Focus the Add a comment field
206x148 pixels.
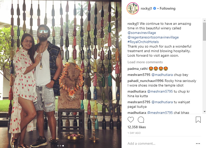pyautogui.click(x=161, y=143)
